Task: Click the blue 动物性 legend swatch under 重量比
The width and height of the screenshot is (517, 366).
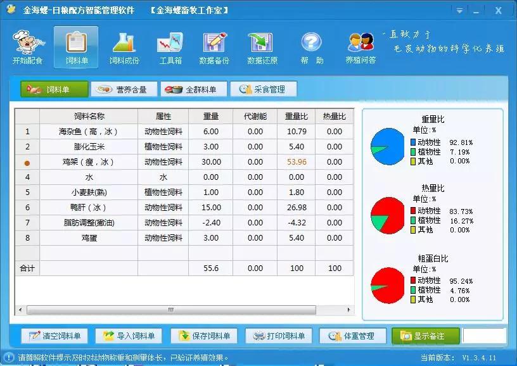Action: click(413, 143)
